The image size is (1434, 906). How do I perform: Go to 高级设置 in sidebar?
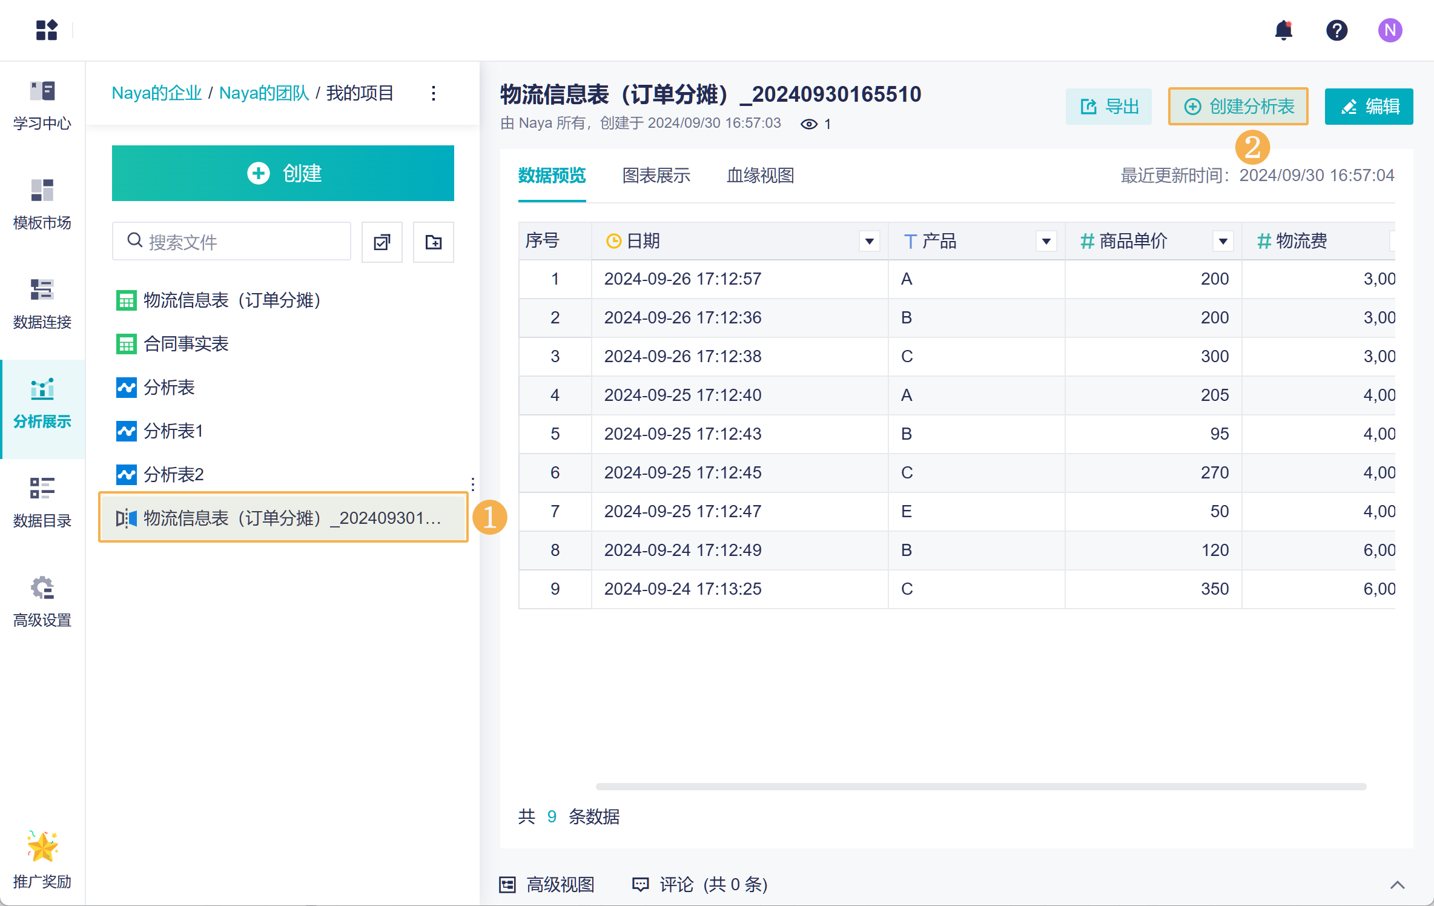point(42,602)
